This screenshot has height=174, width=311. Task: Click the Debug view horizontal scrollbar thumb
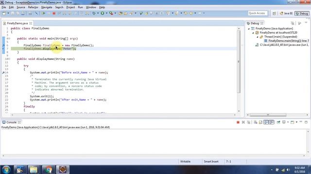tap(268, 115)
